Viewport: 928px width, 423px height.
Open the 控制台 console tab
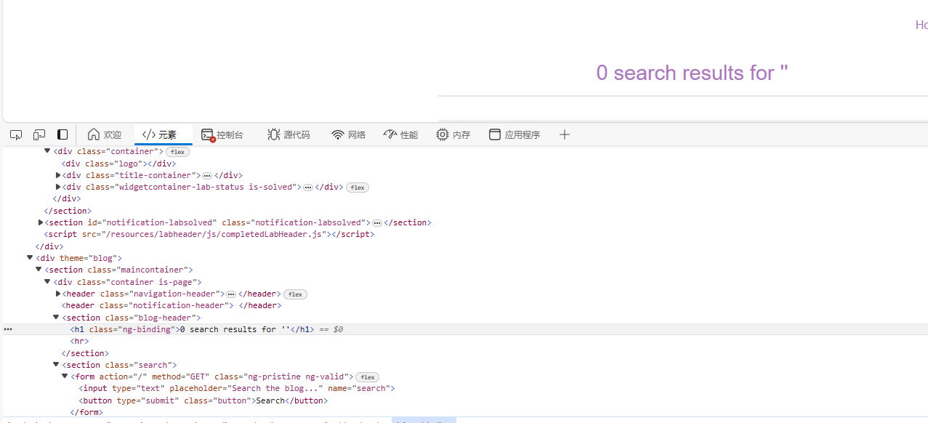[x=222, y=134]
